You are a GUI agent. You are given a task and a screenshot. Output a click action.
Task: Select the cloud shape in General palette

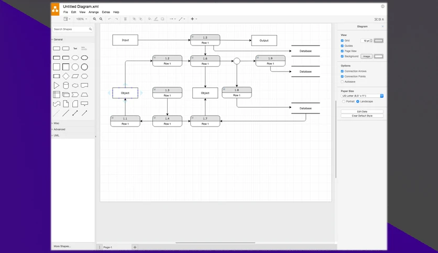75,85
